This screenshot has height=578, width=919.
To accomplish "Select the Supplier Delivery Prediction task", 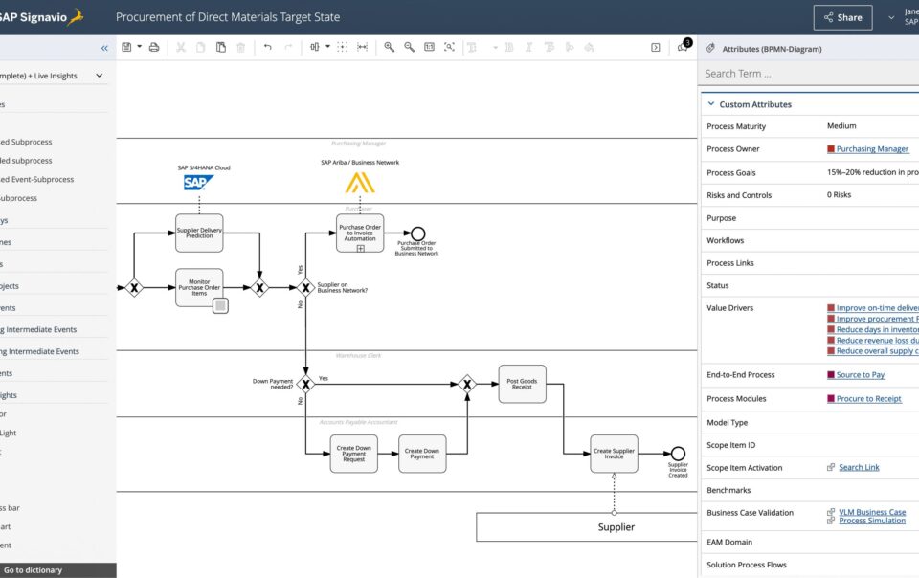I will point(199,233).
